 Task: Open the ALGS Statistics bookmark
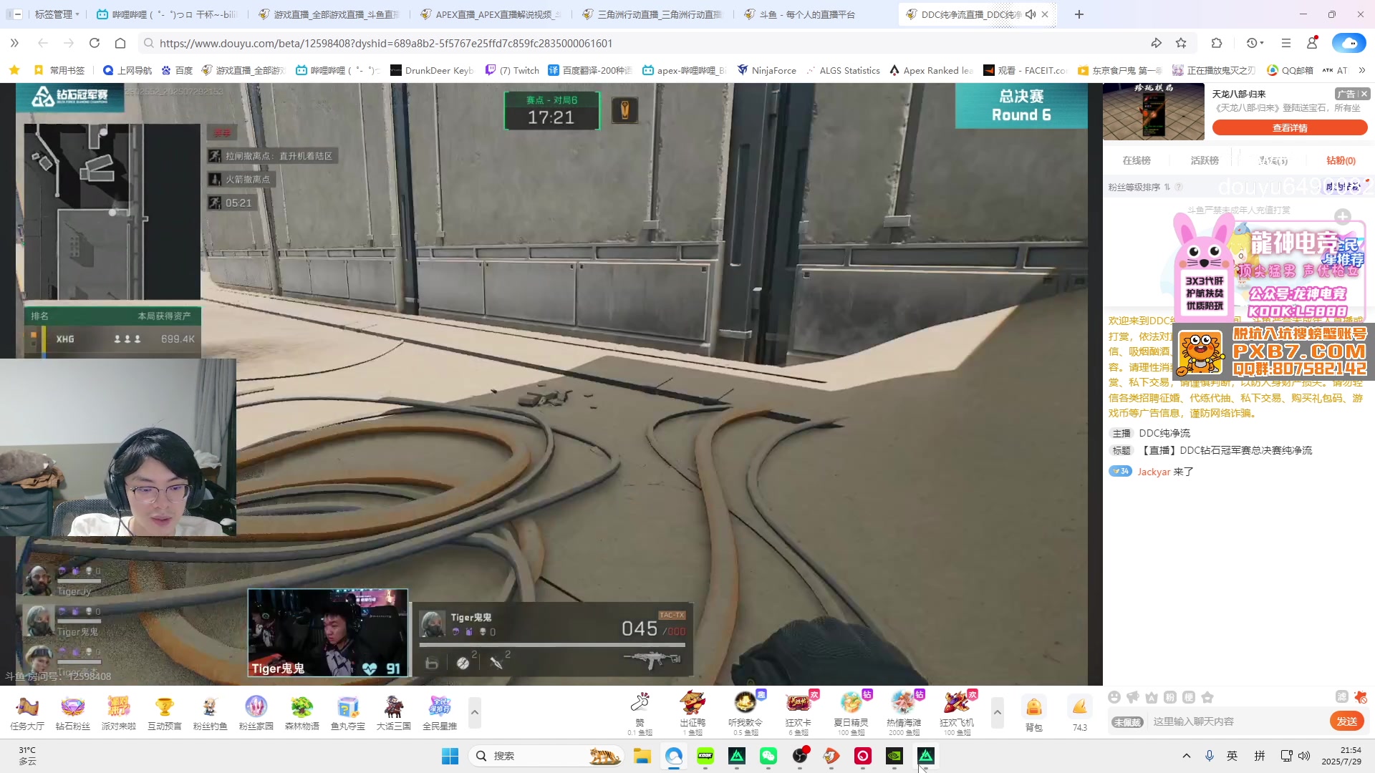pos(843,70)
